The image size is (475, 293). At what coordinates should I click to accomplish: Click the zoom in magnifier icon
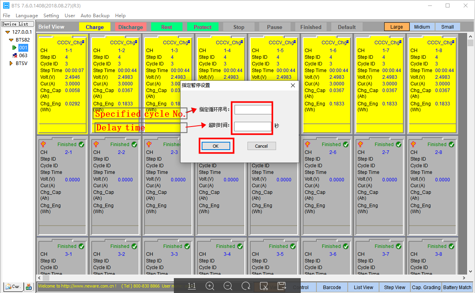(210, 286)
